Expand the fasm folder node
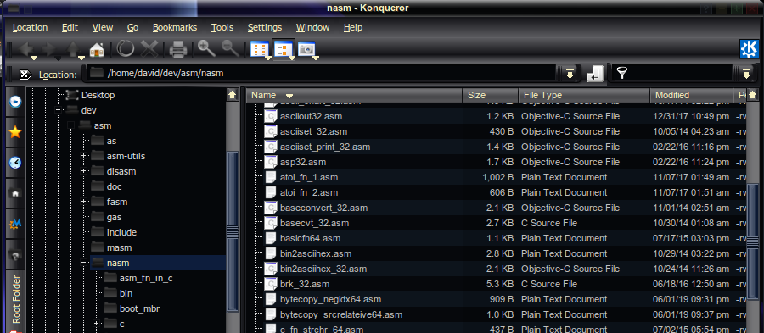Screen dimensions: 764x333 84,202
